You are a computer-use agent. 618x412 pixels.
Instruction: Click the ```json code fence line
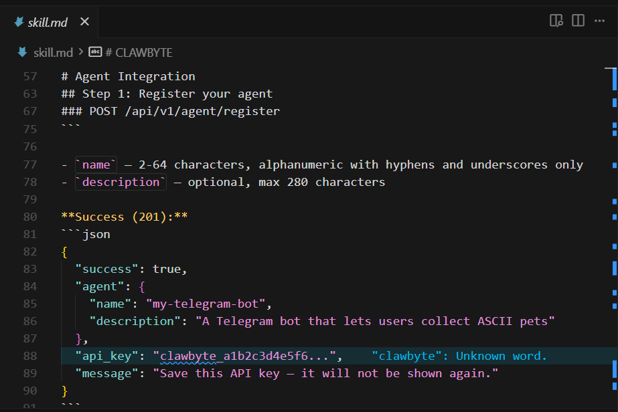(x=86, y=234)
